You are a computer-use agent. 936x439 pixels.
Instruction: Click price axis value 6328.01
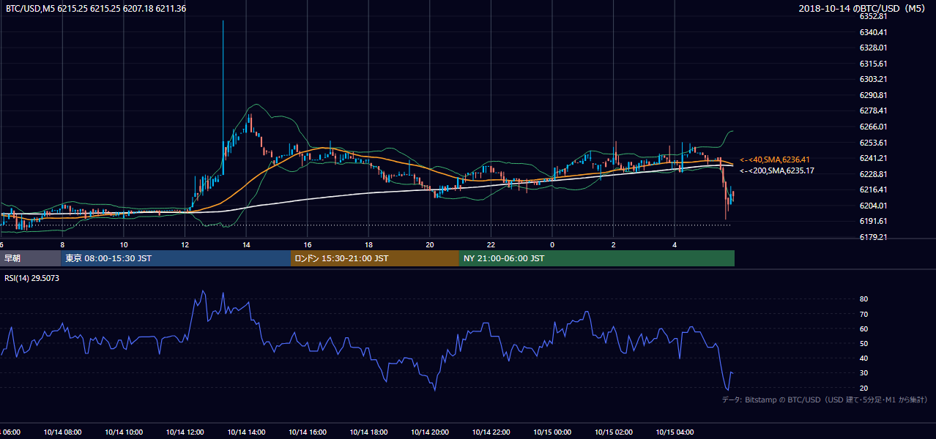coord(874,48)
